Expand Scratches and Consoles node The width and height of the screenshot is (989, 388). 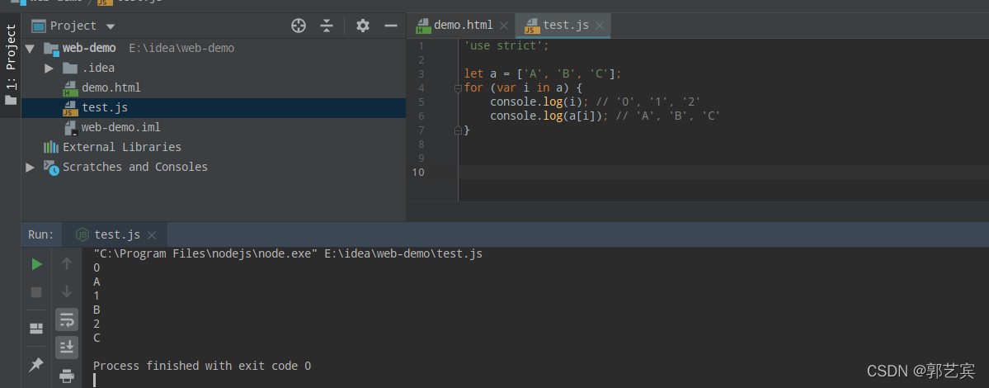coord(30,168)
